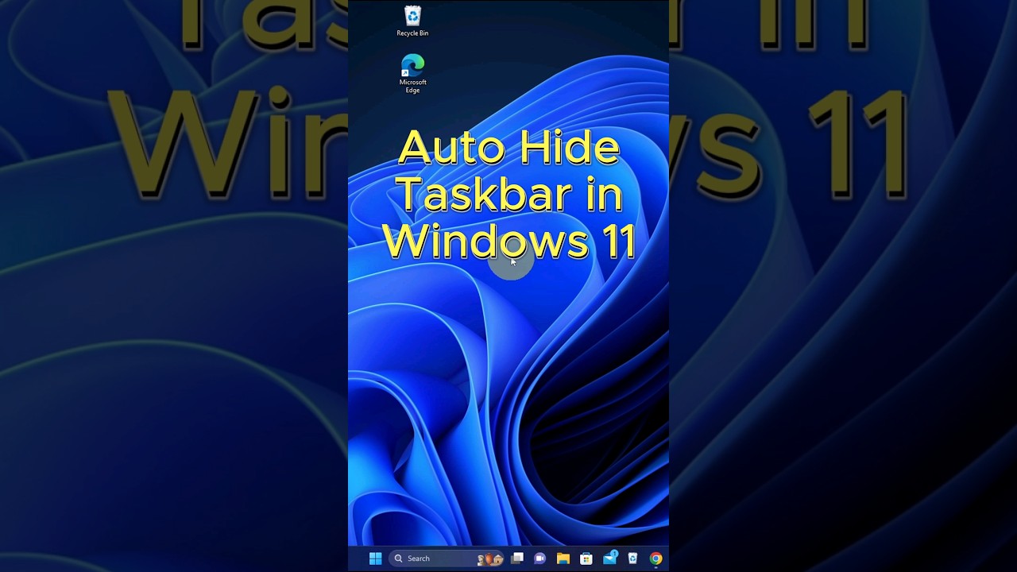The width and height of the screenshot is (1017, 572).
Task: Open File Explorer from the taskbar
Action: point(563,558)
